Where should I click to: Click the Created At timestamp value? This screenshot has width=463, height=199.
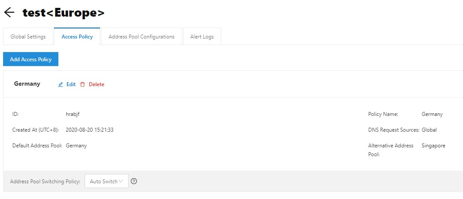[90, 130]
